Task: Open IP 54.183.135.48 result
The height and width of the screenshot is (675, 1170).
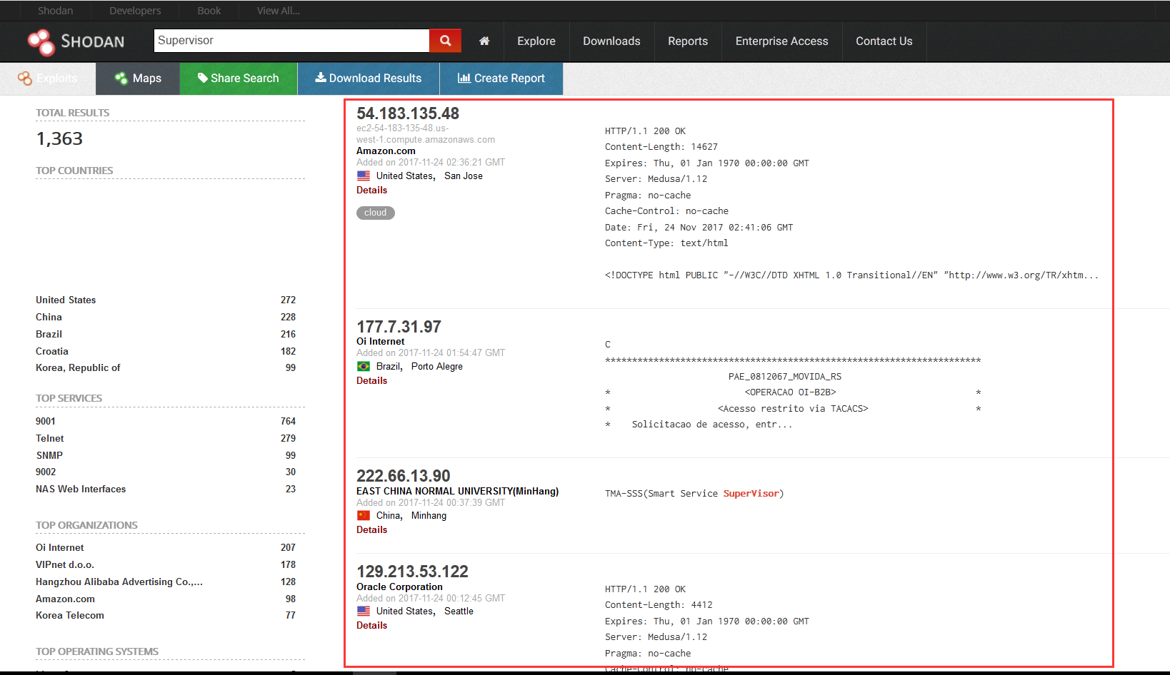Action: (x=408, y=113)
